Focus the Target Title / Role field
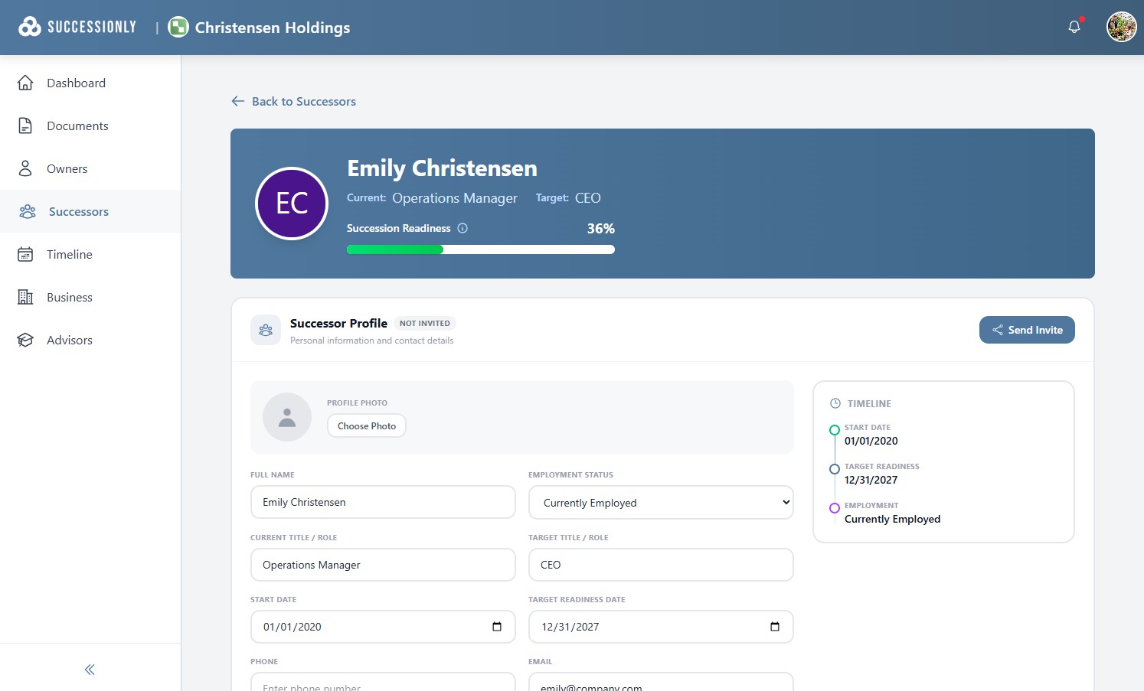Viewport: 1144px width, 691px height. click(x=660, y=565)
